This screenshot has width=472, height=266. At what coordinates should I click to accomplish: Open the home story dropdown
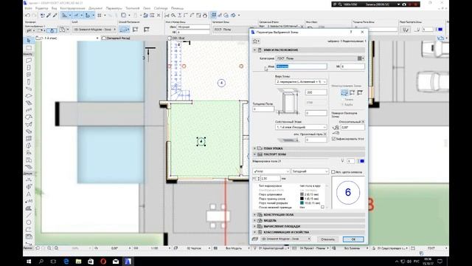coord(301,127)
